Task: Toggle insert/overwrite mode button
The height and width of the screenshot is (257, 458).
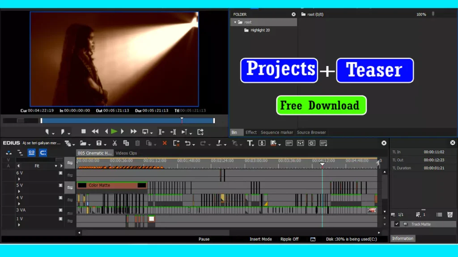Action: 8,153
